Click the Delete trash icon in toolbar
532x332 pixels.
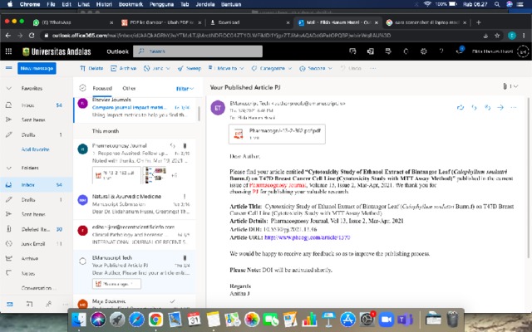pos(83,68)
